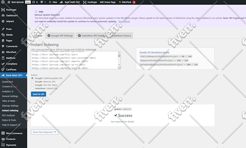This screenshot has width=246, height=148.
Task: Open Status & Tools submenu item
Action: [x=9, y=120]
